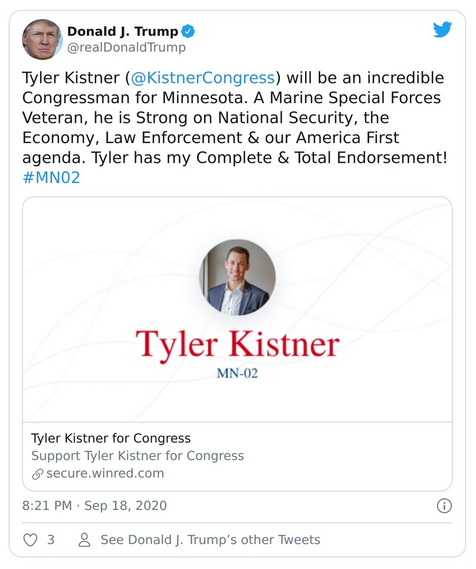Click the chain link icon beside secure.winred.com
Viewport: 476px width, 569px height.
tap(38, 474)
